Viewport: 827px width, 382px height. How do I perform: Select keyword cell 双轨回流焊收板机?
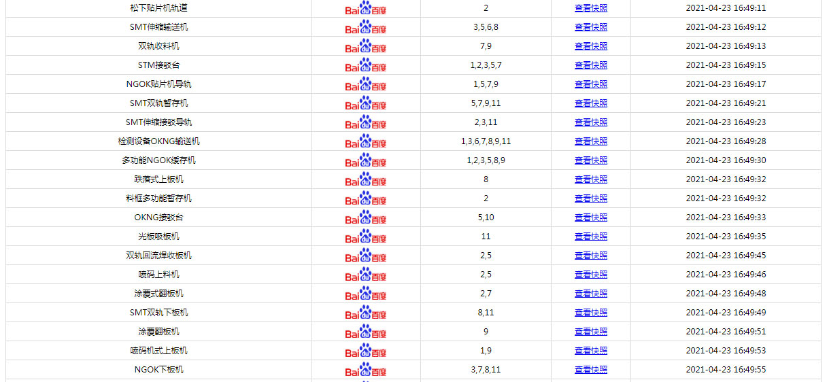158,256
